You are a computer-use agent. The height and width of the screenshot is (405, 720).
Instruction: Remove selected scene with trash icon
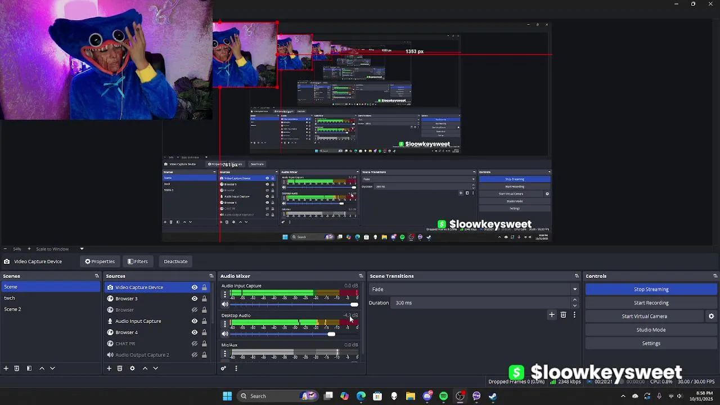17,368
